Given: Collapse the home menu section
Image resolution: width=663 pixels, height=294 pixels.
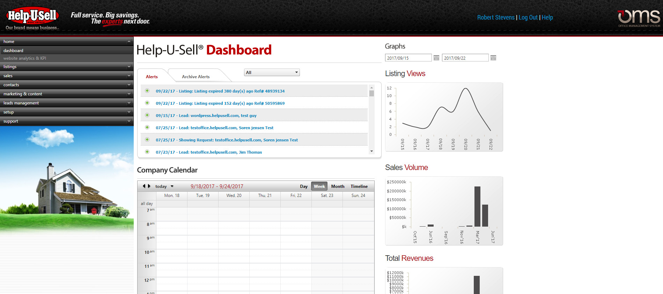Looking at the screenshot, I should (x=129, y=42).
